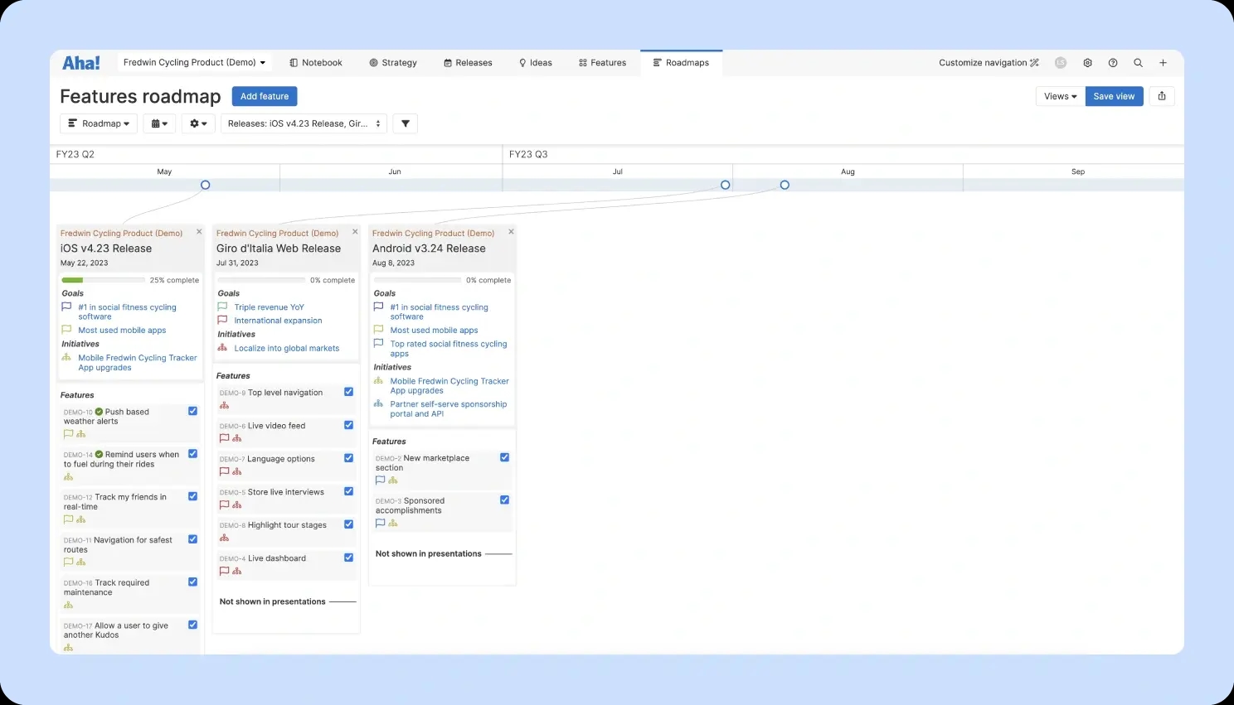This screenshot has height=705, width=1234.
Task: Click goal flag under Track my friends in real-time
Action: pyautogui.click(x=68, y=519)
